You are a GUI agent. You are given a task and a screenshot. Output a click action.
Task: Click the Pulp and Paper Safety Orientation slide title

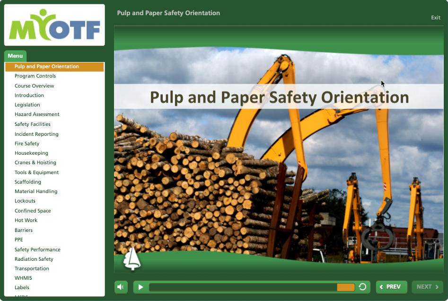pos(280,97)
